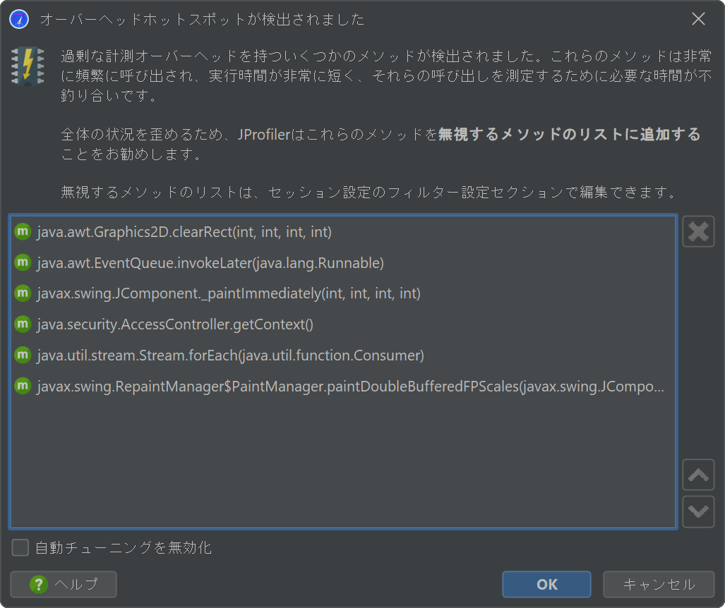
Task: Confirm with the OK button
Action: 546,585
